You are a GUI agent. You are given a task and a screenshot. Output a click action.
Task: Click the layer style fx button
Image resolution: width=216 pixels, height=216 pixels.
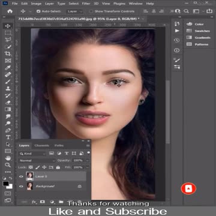tap(34, 202)
